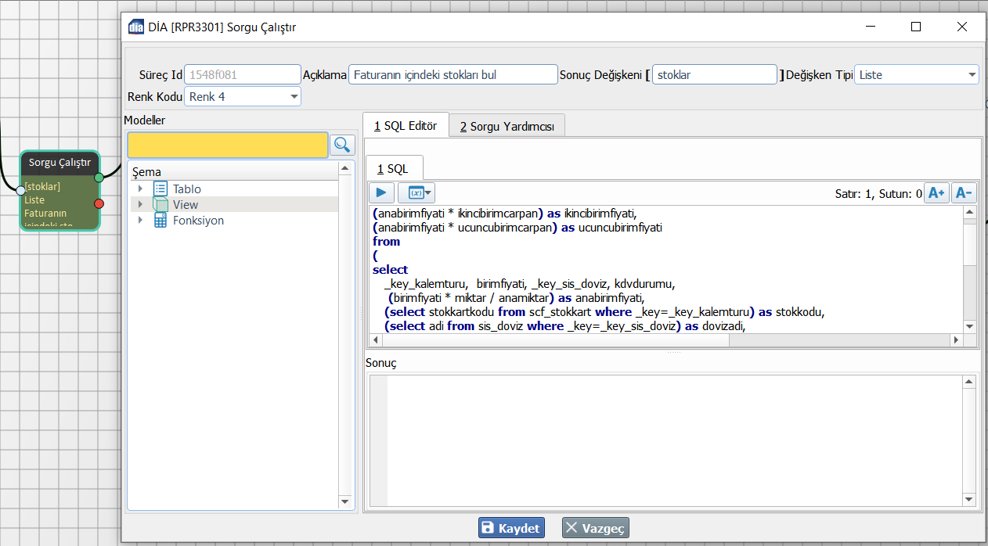
Task: Click the Tablo list icon in schema tree
Action: point(160,189)
